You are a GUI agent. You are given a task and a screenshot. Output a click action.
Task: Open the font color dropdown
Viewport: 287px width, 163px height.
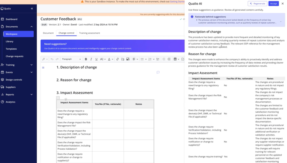[x=110, y=59]
